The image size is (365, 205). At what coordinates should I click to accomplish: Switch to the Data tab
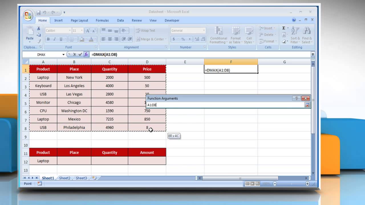pyautogui.click(x=120, y=20)
